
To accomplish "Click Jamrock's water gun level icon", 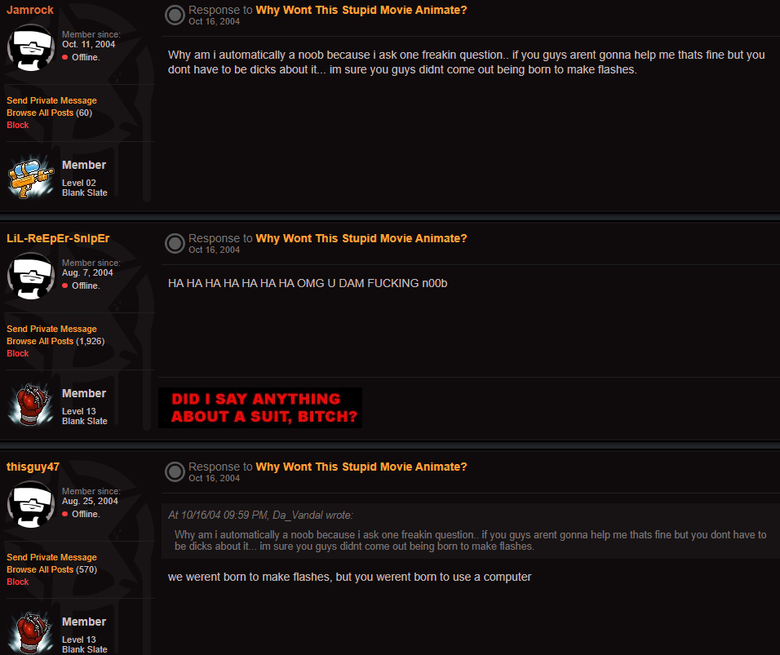I will 31,177.
